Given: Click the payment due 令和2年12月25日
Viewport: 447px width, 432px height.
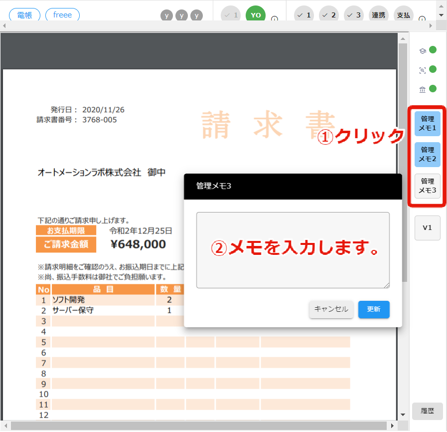Looking at the screenshot, I should click(x=141, y=230).
